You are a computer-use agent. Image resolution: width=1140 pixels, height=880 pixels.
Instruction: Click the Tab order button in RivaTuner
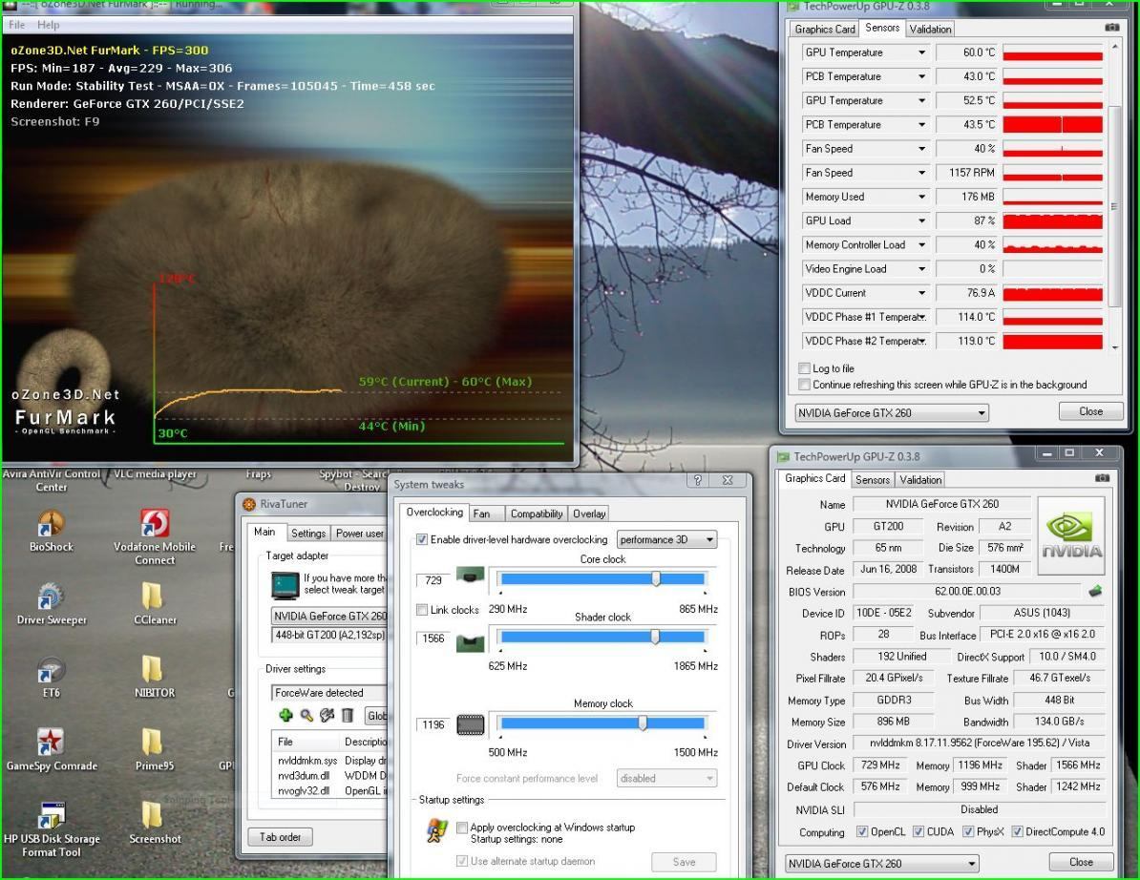coord(280,837)
